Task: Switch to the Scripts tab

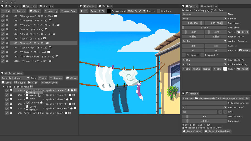Action: (46, 6)
